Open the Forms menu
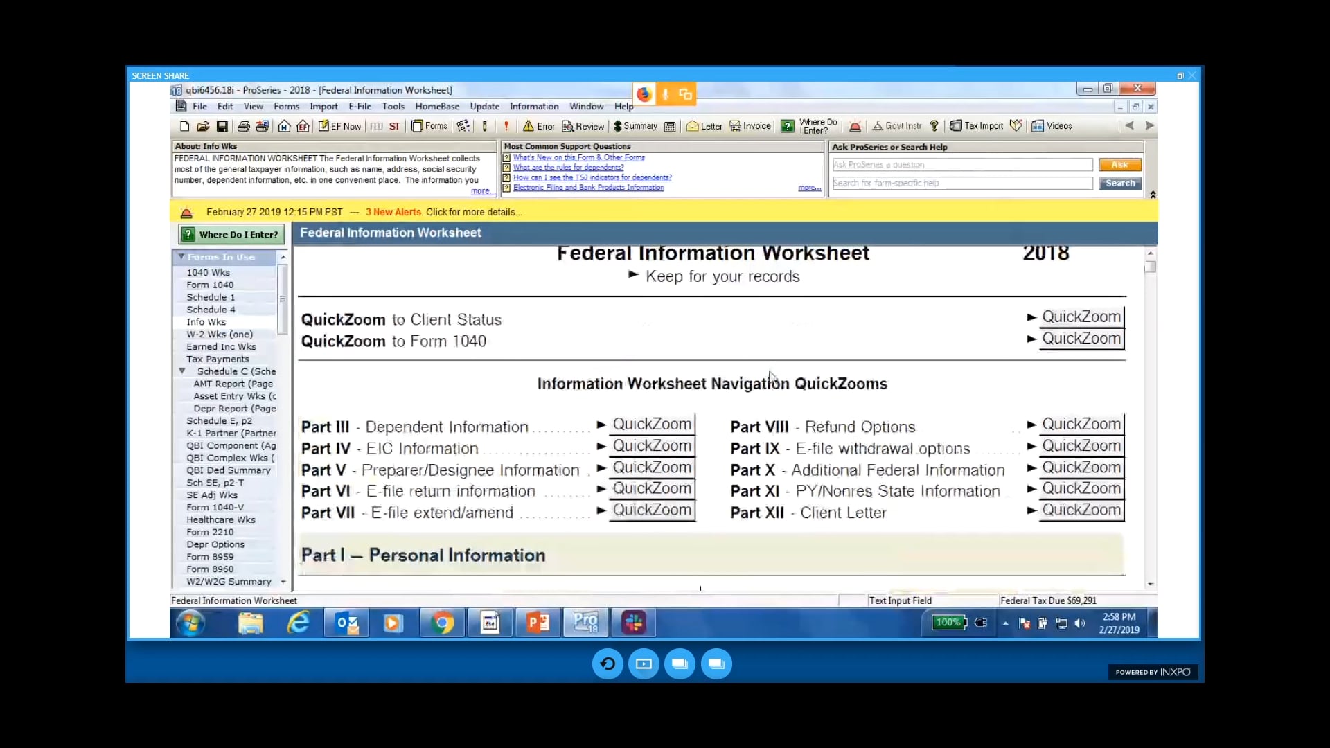 pos(286,107)
